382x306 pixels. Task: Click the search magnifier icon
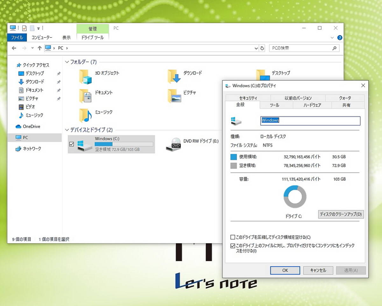334,48
